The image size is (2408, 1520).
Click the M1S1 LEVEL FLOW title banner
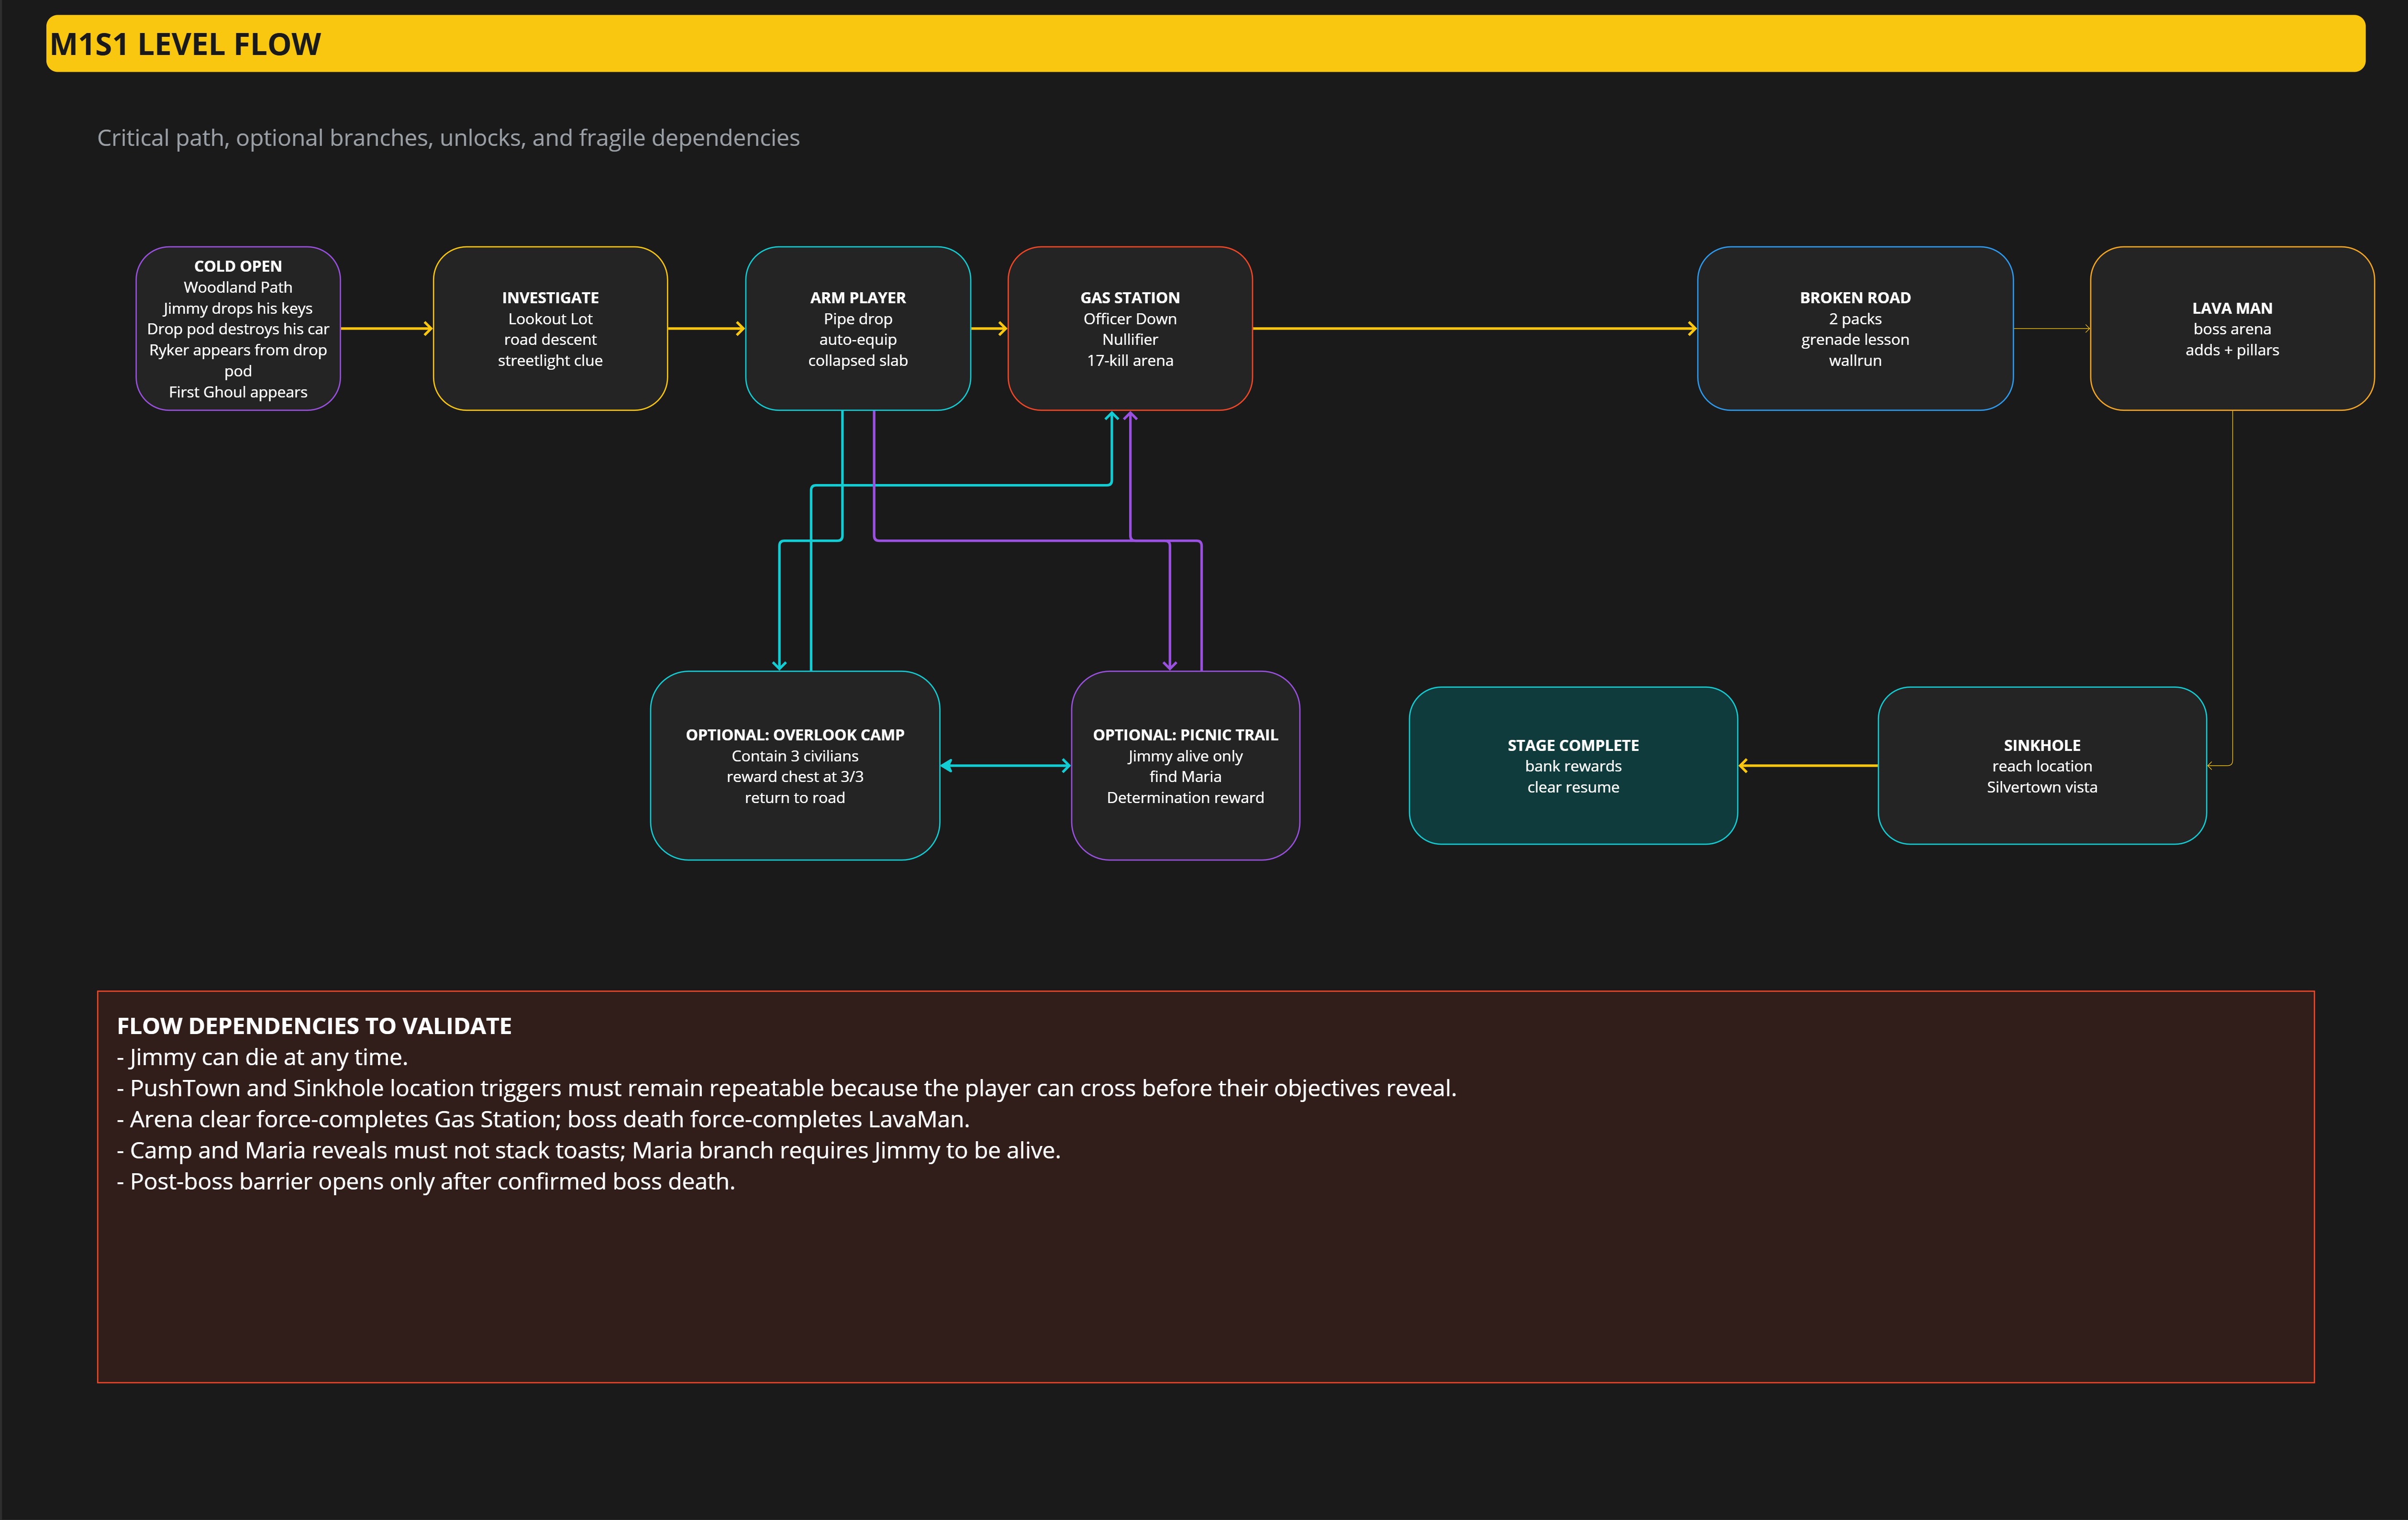(x=1205, y=43)
